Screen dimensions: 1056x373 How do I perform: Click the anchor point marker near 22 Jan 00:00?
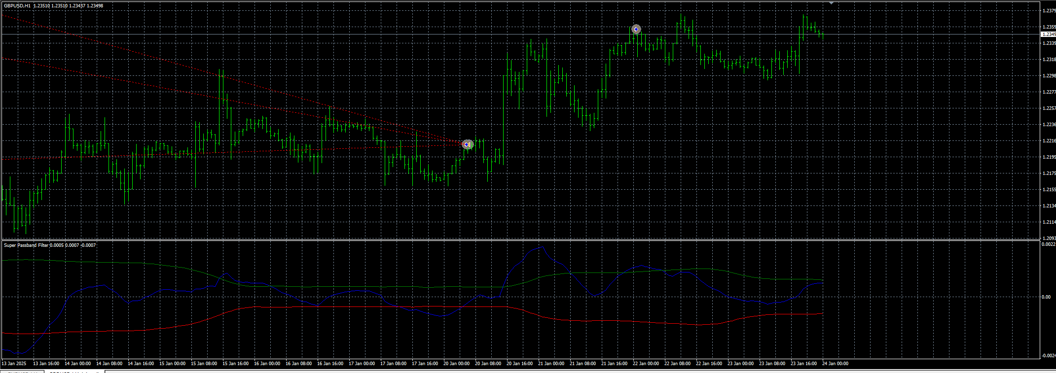tap(636, 30)
